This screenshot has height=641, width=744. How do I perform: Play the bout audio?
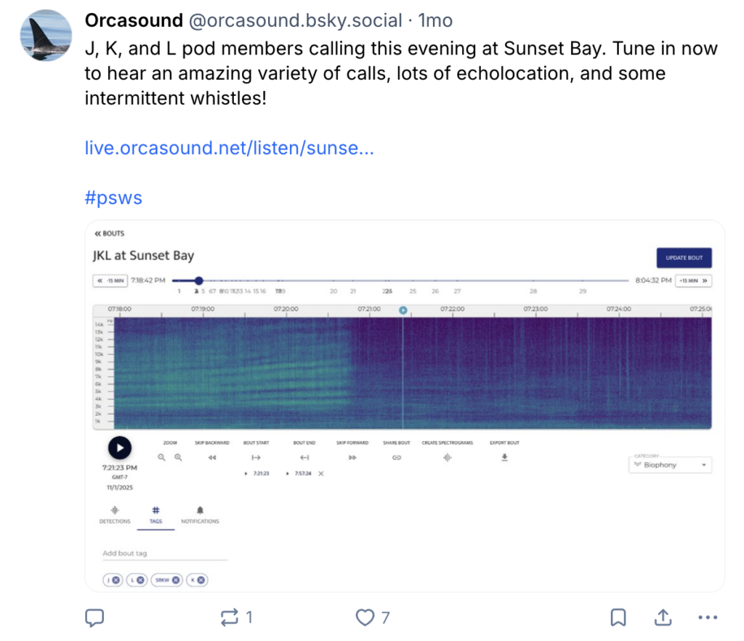tap(120, 448)
